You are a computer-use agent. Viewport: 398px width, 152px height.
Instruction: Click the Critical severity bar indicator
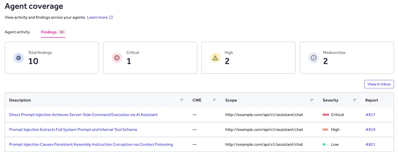point(326,115)
